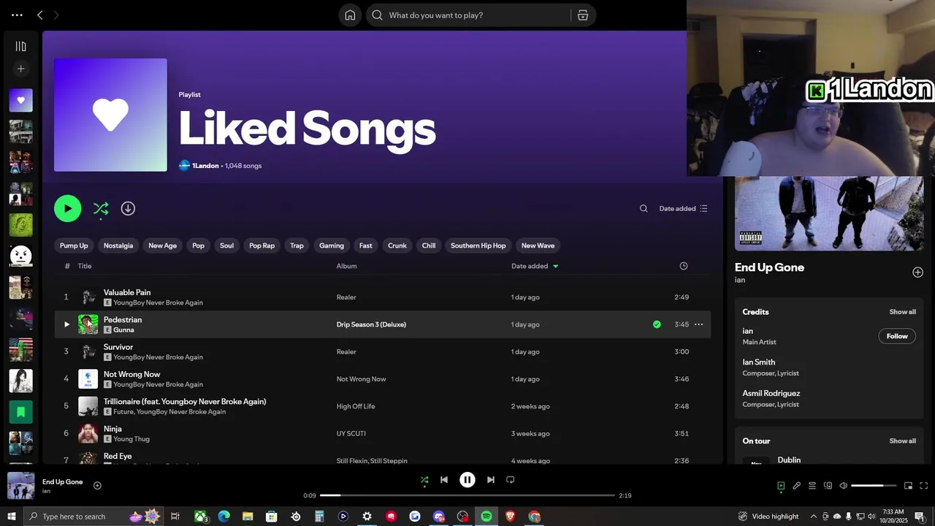Select the Trap filter chip
The image size is (935, 526).
click(x=297, y=245)
